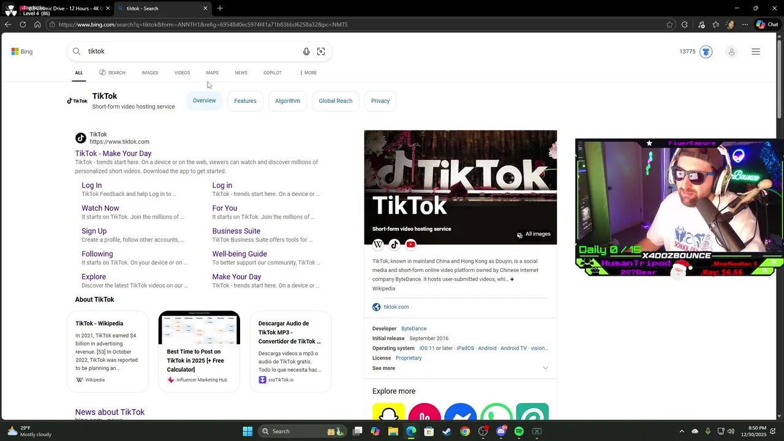Open Discord from taskbar
The width and height of the screenshot is (784, 441).
[501, 431]
